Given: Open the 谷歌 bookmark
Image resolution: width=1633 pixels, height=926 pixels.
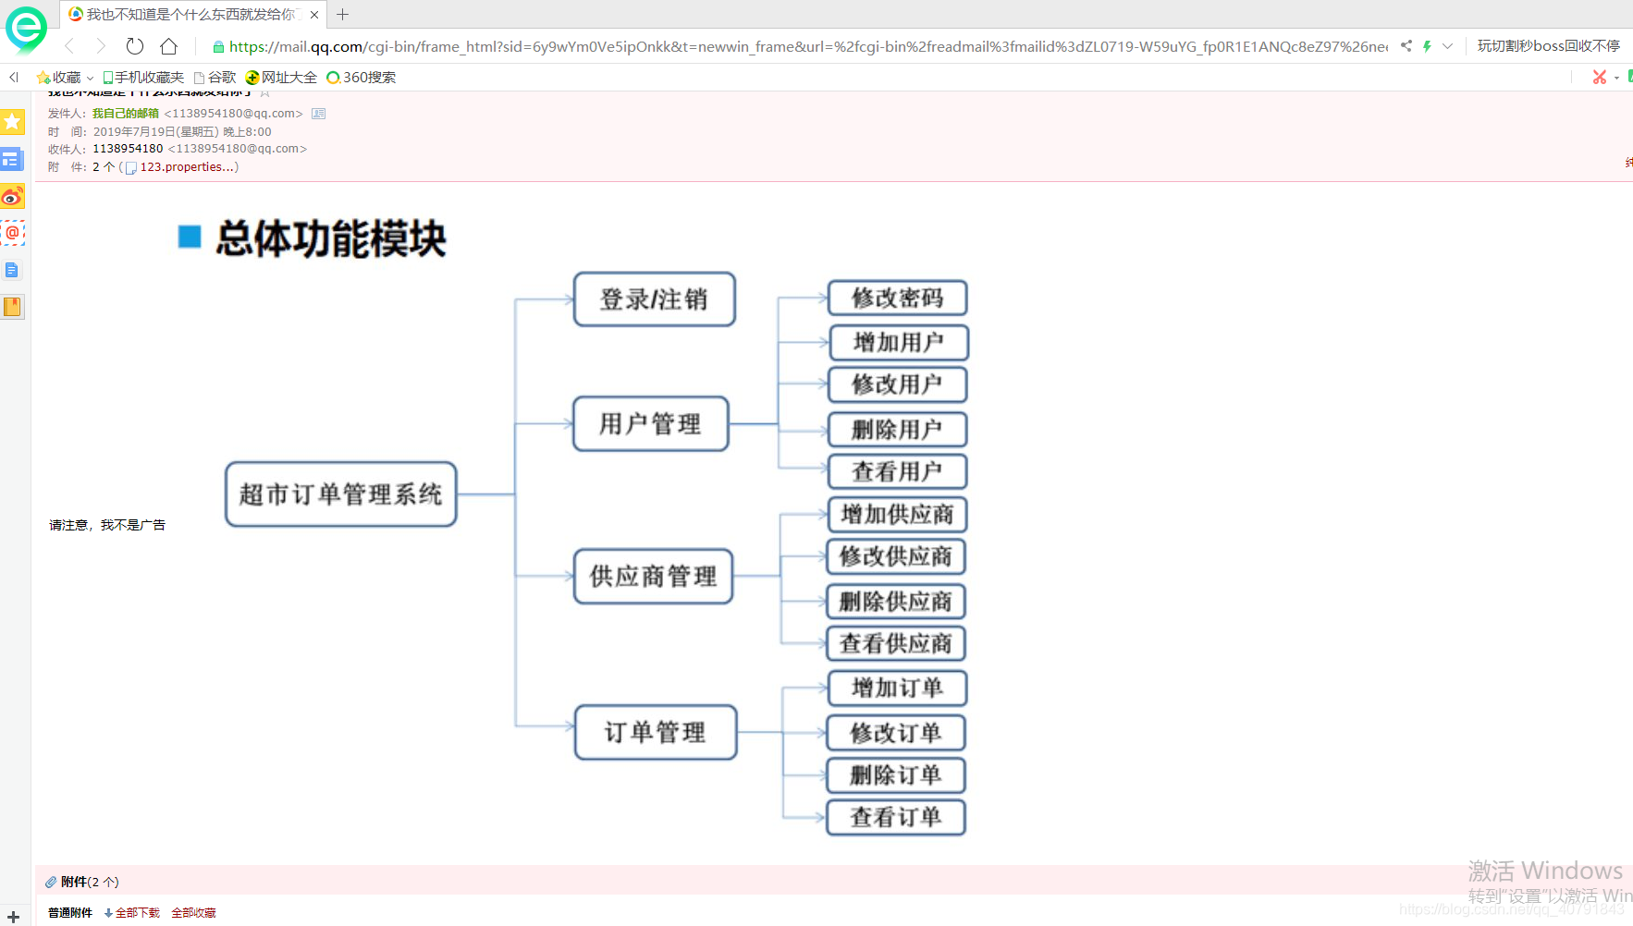Looking at the screenshot, I should pyautogui.click(x=215, y=78).
